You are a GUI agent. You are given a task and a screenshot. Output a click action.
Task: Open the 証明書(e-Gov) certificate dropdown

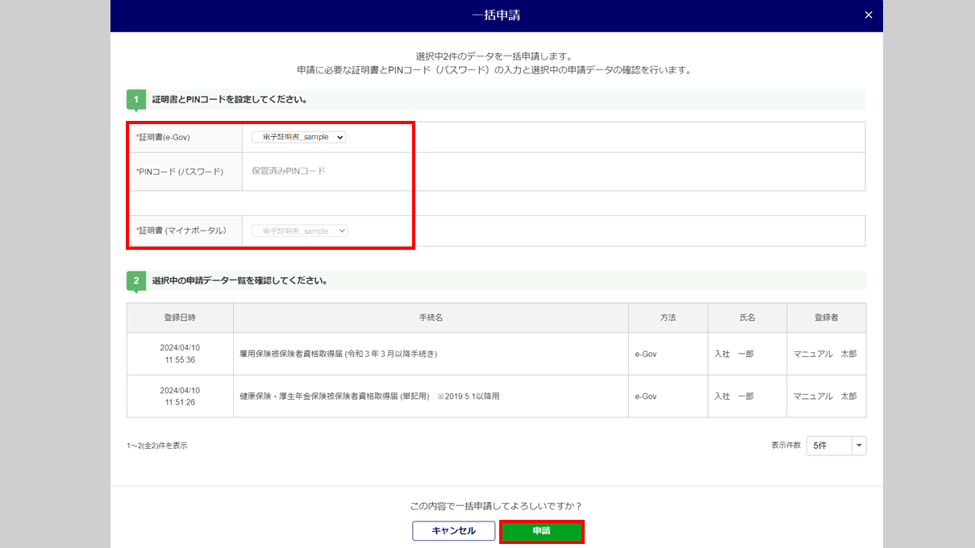[x=298, y=137]
